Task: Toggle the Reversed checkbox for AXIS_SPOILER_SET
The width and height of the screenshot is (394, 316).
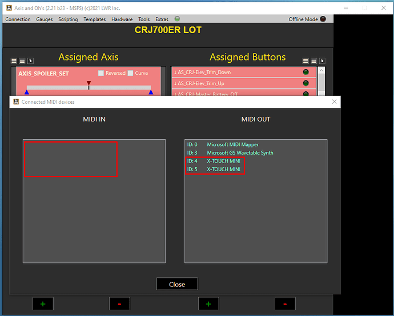Action: pyautogui.click(x=101, y=73)
